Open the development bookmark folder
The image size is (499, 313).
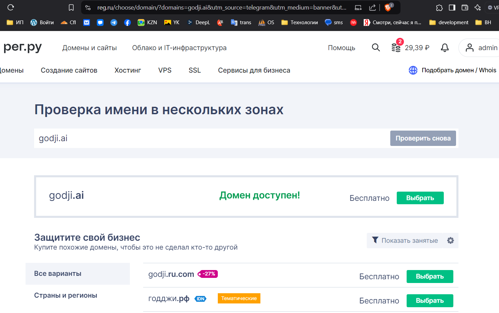click(449, 23)
